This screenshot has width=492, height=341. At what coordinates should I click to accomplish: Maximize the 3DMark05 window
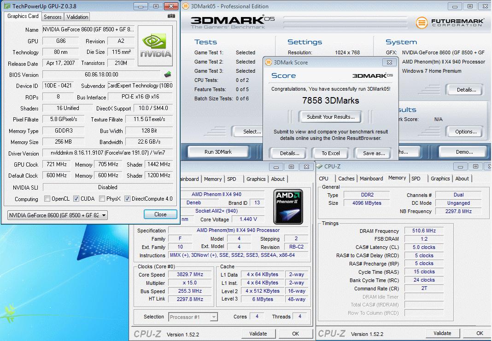pos(470,6)
